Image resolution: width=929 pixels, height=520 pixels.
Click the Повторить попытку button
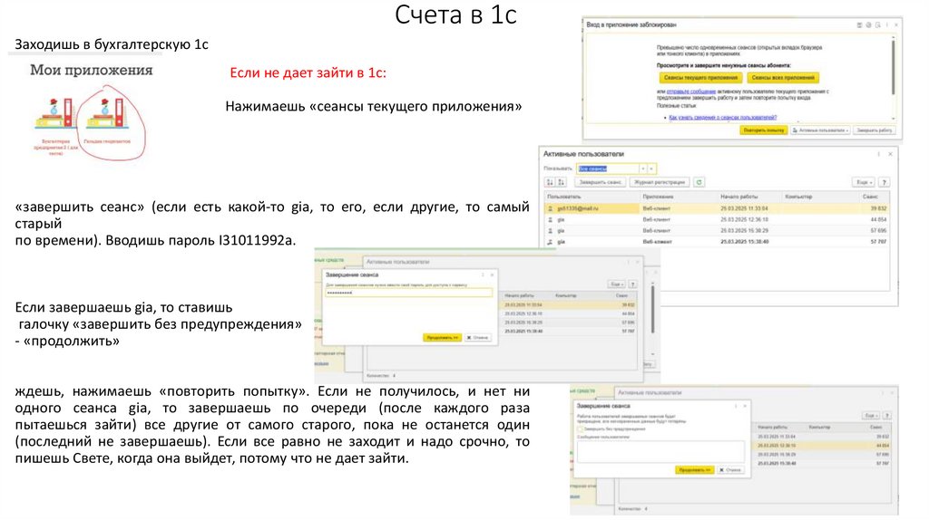(x=763, y=130)
